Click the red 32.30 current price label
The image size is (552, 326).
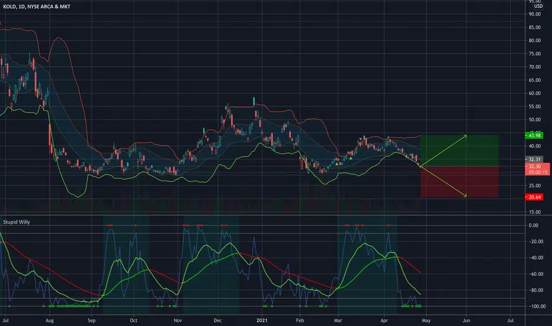coord(534,167)
